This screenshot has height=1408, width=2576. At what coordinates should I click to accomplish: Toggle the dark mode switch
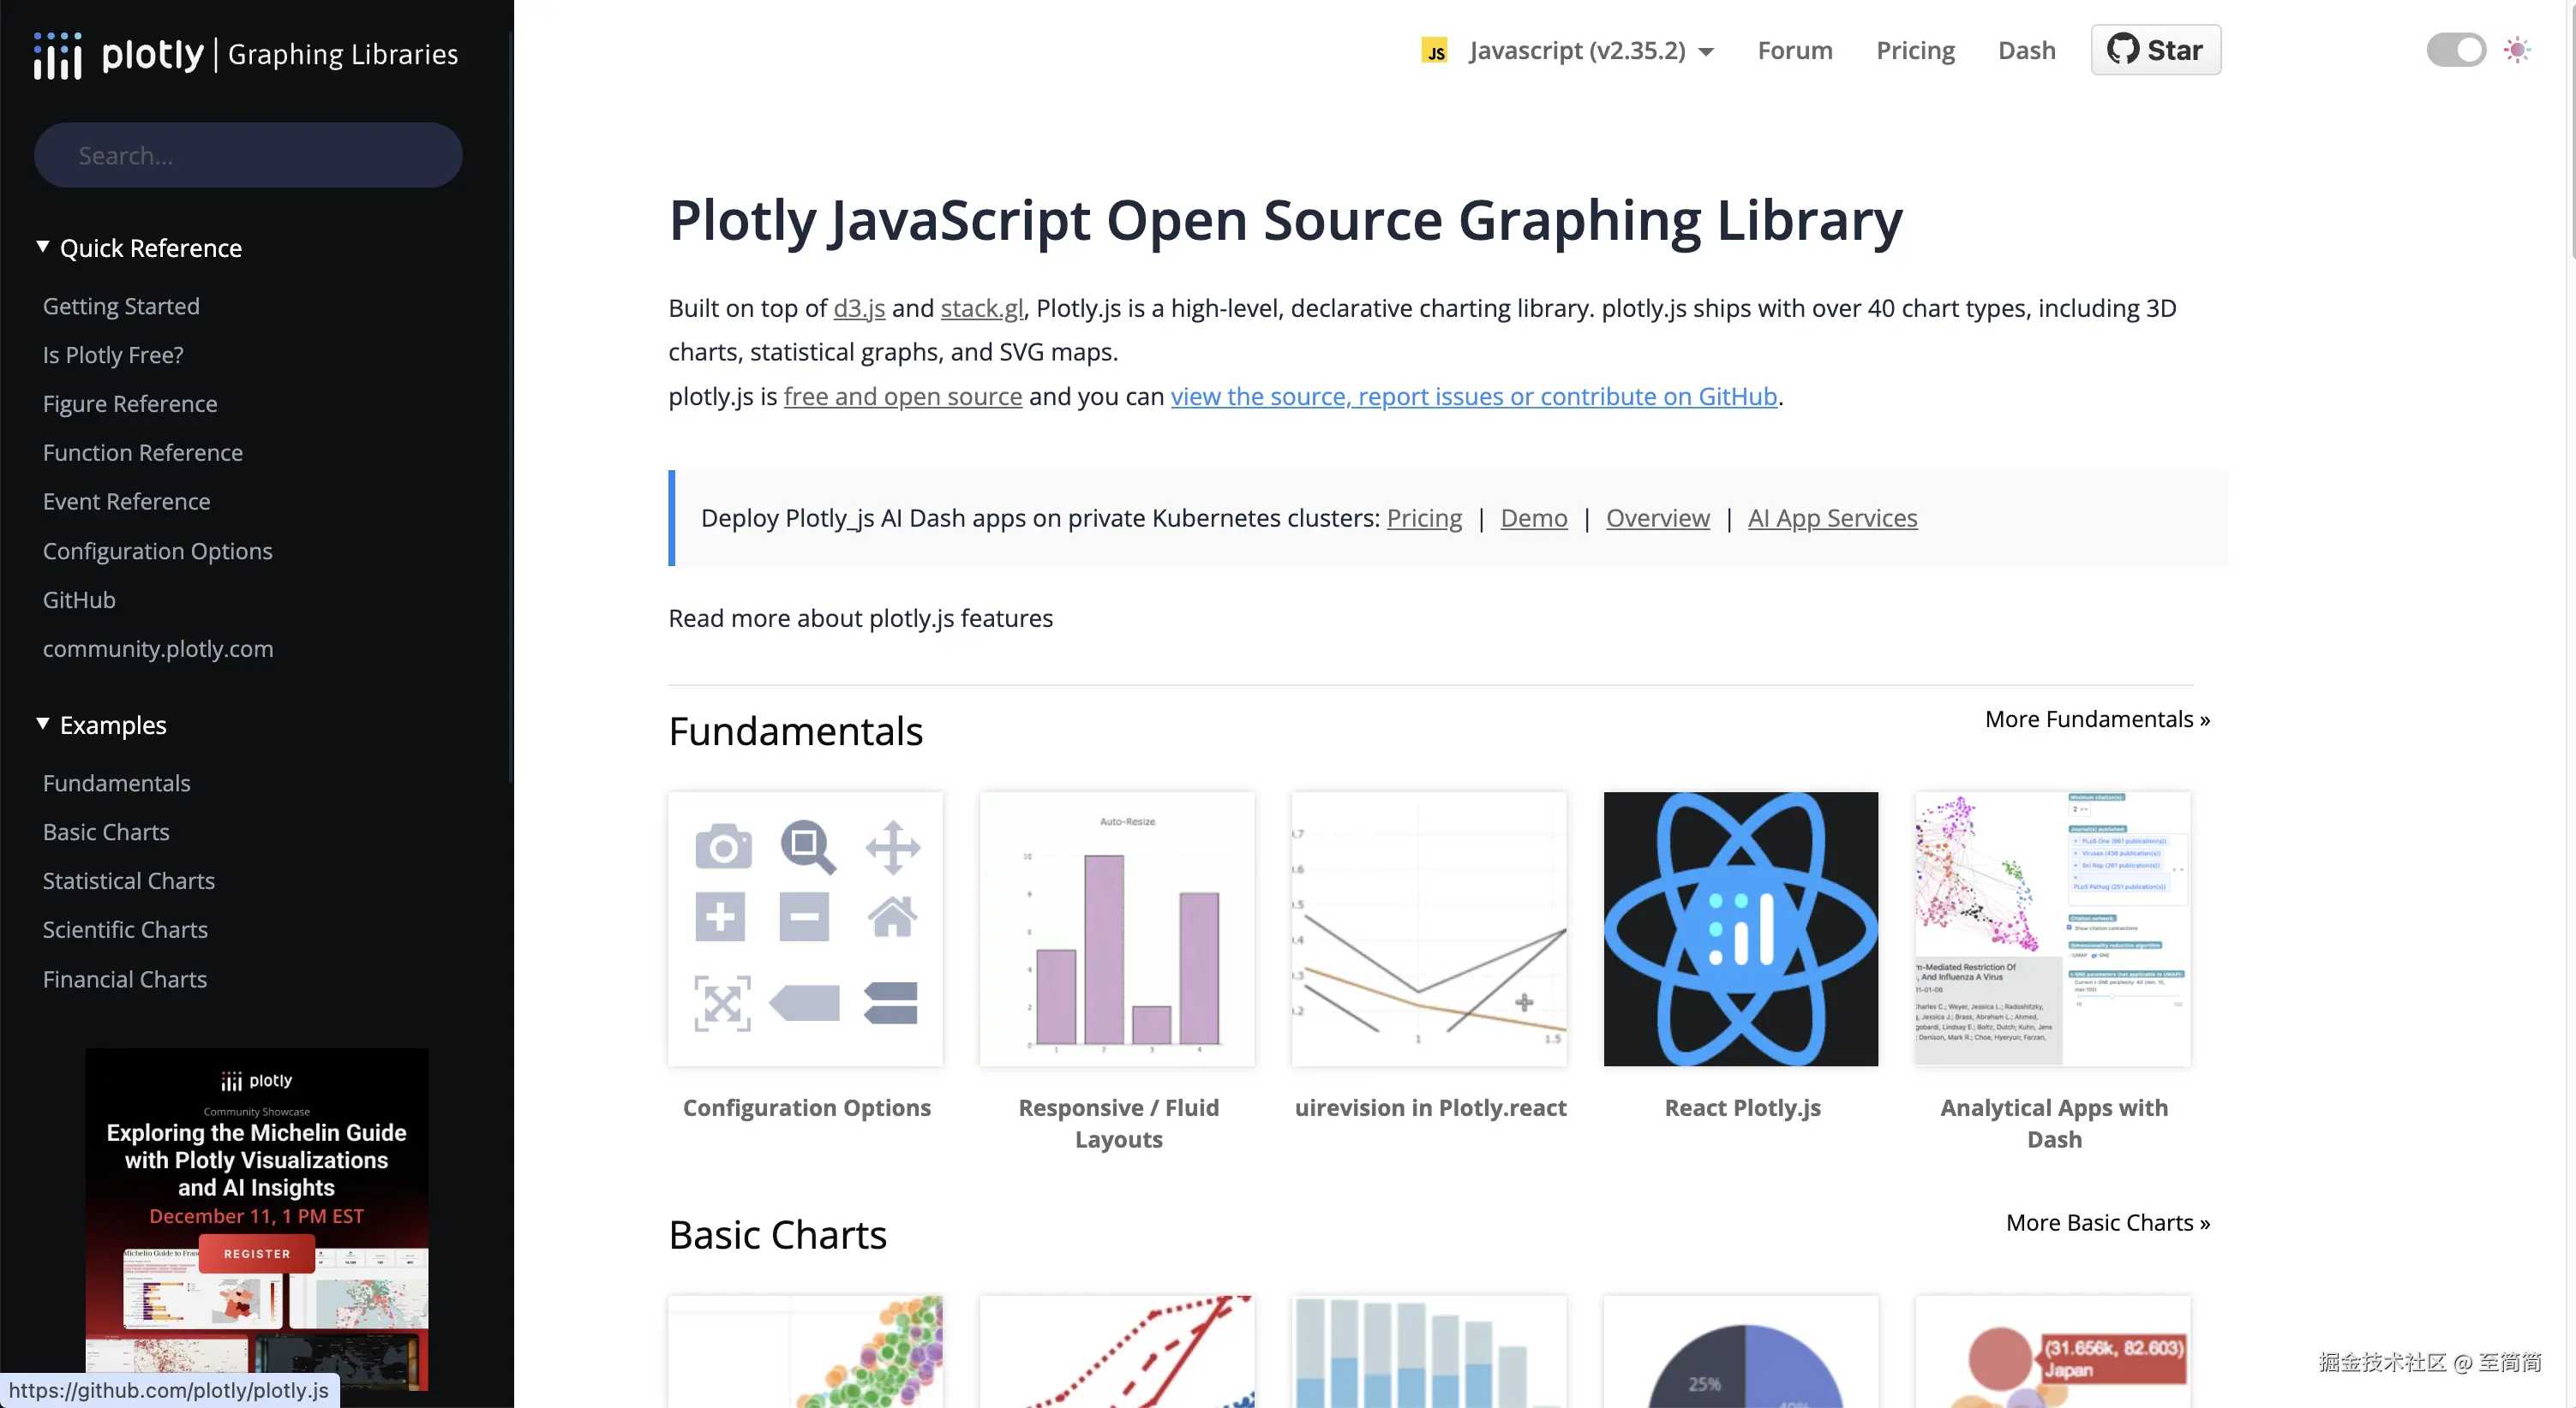tap(2455, 50)
